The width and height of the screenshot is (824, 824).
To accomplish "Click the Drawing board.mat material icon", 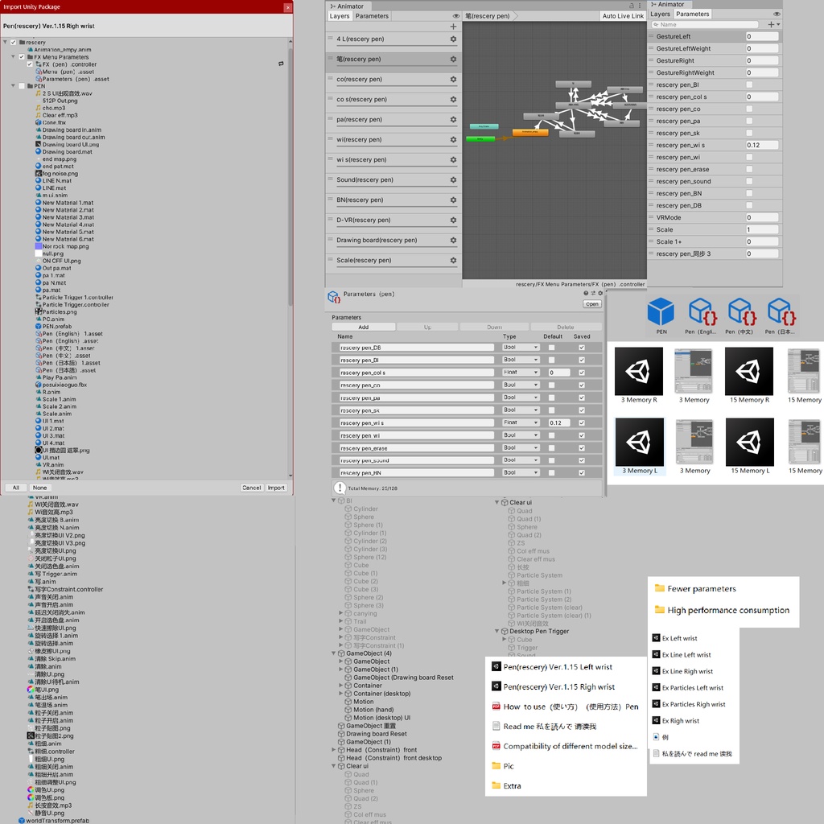I will 38,152.
